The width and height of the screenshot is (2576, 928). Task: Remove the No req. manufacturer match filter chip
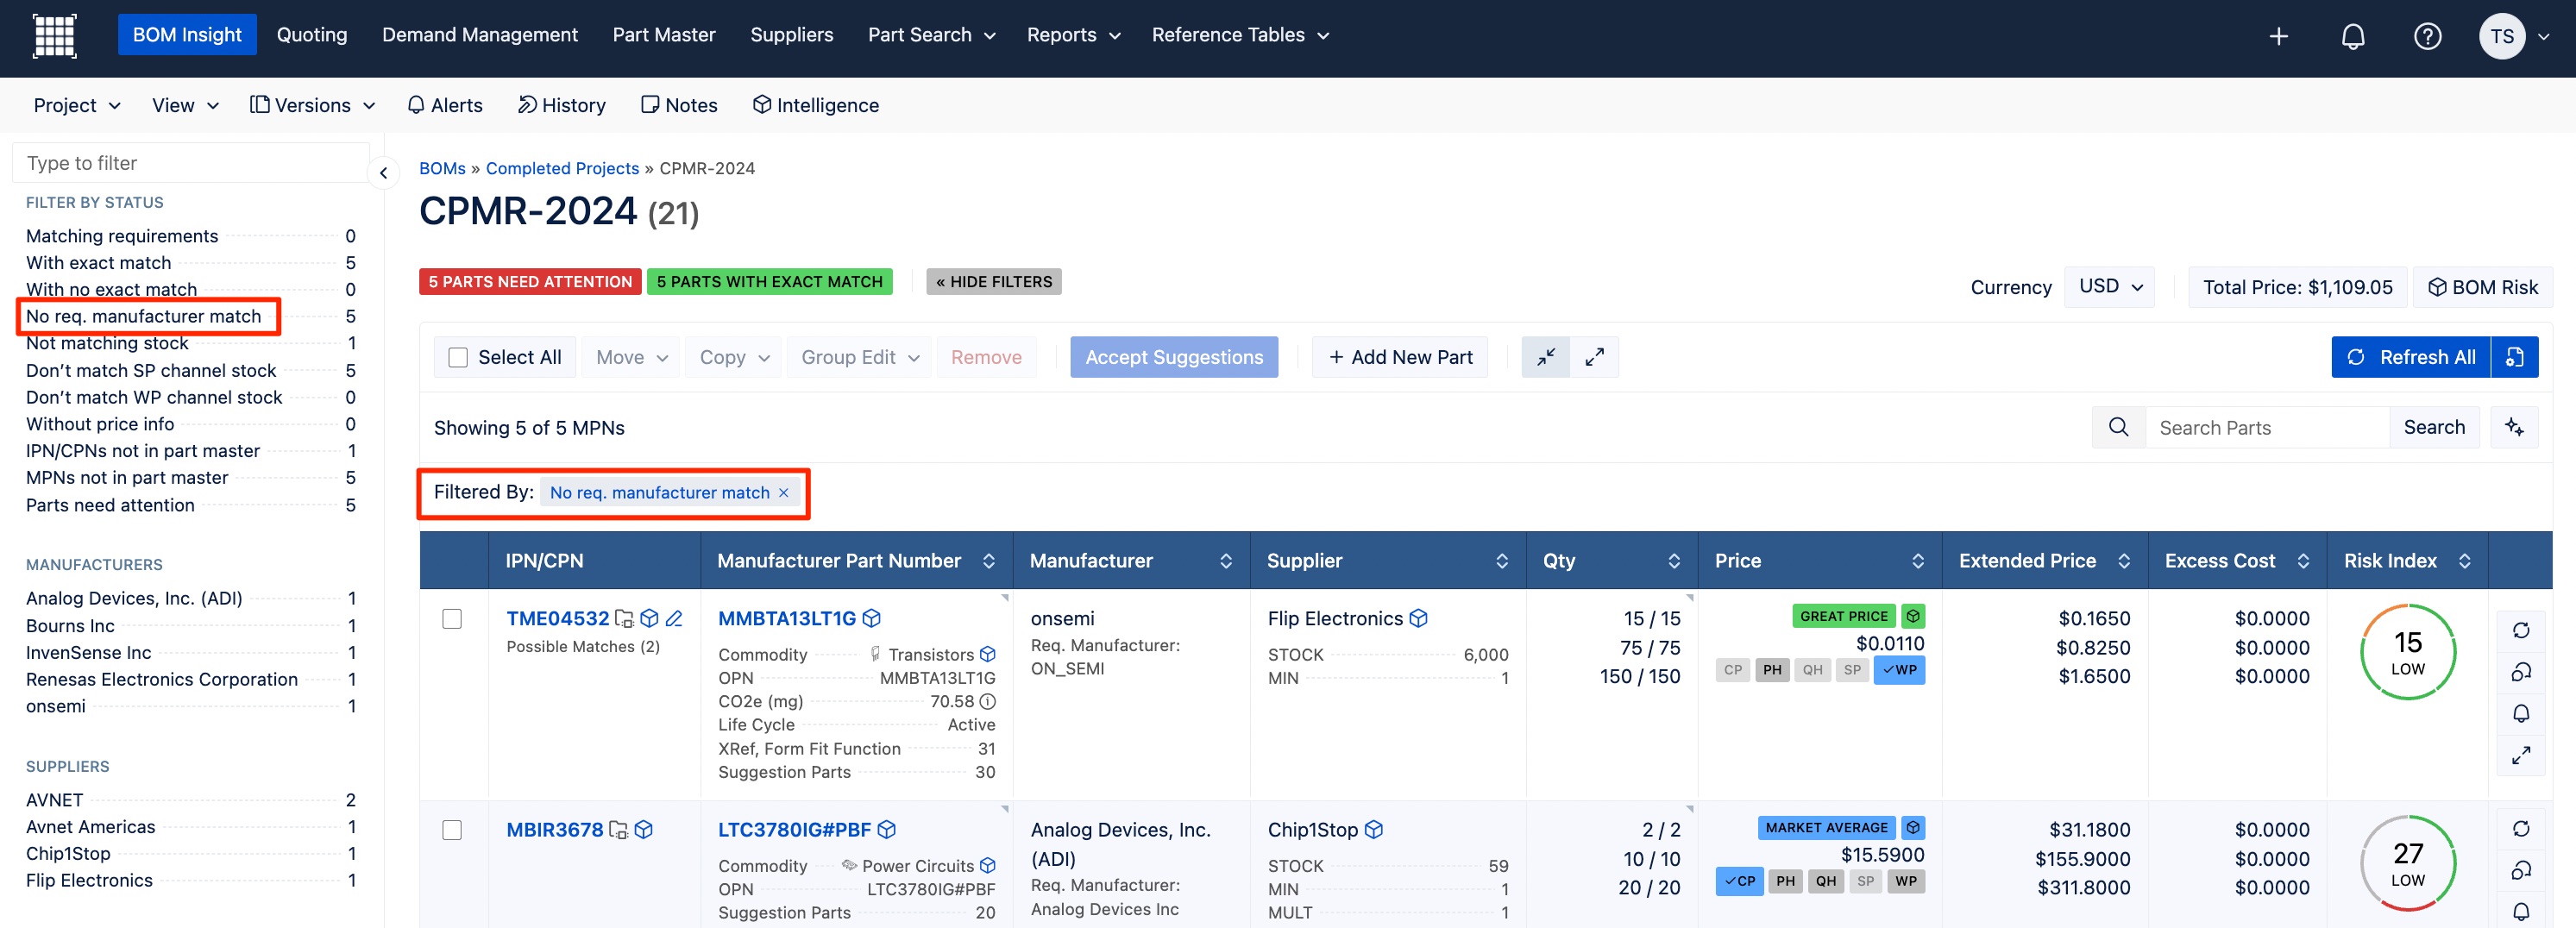click(784, 493)
